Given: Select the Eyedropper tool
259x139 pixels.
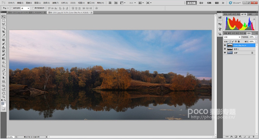Looking at the screenshot, I should (4, 35).
